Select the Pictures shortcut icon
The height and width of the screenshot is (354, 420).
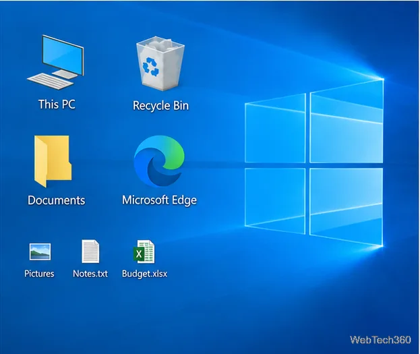(40, 252)
